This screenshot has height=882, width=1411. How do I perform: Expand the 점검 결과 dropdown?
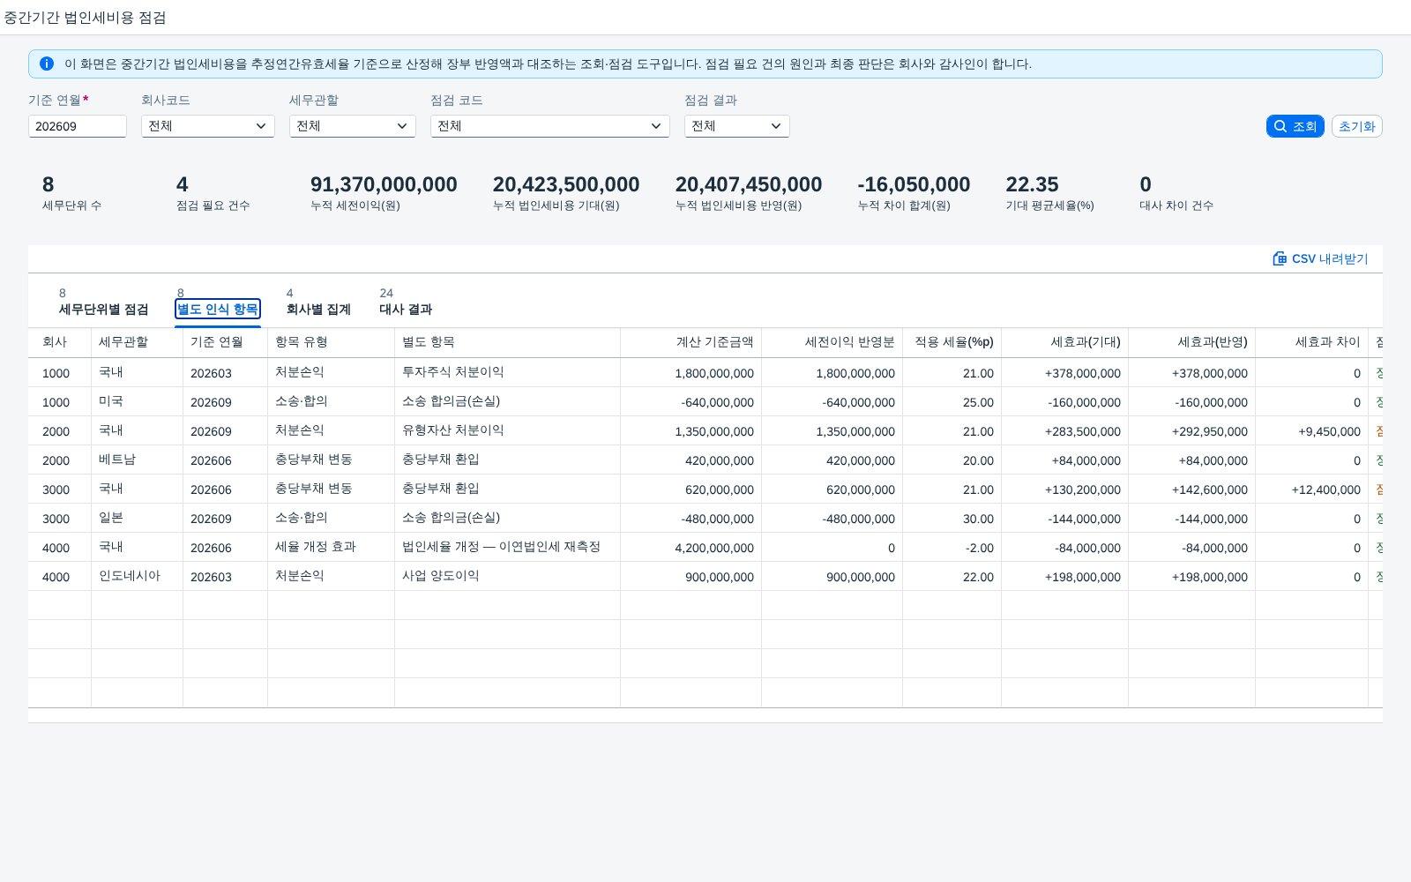click(737, 126)
